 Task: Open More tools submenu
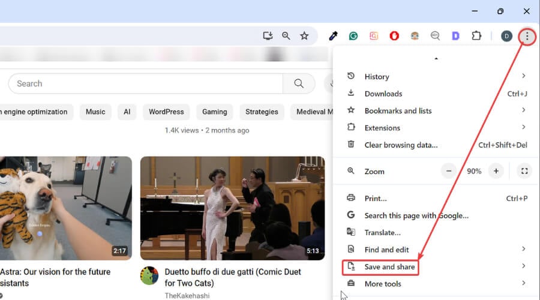(436, 284)
